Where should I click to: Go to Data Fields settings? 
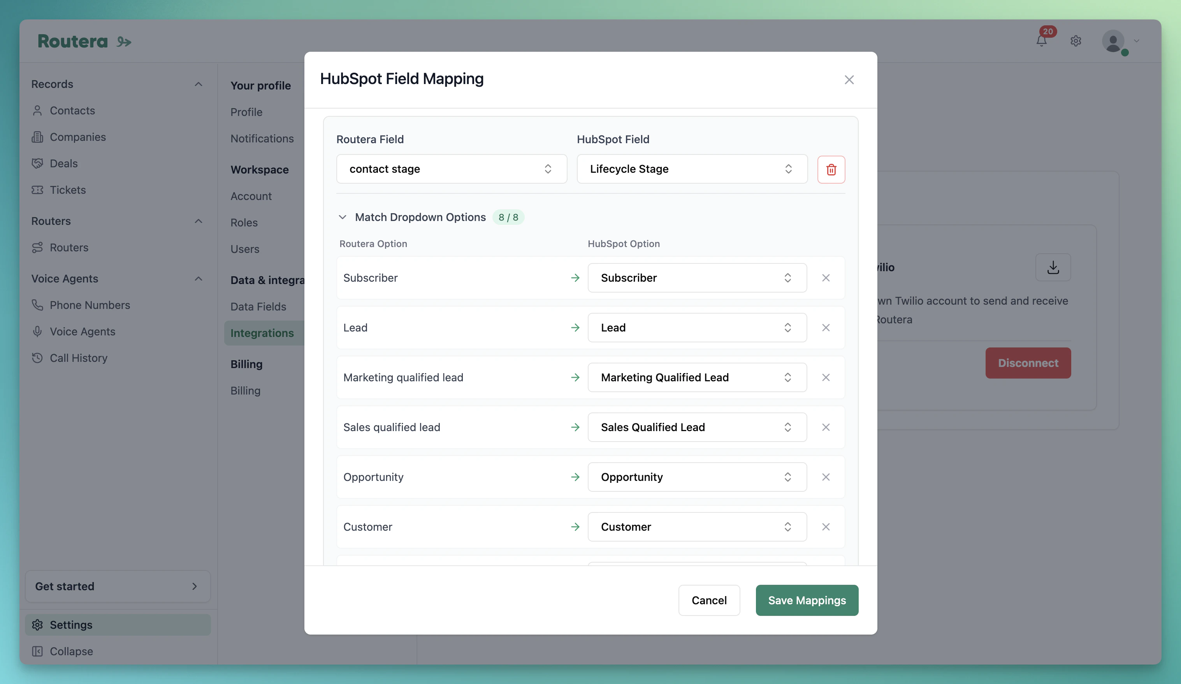tap(258, 306)
